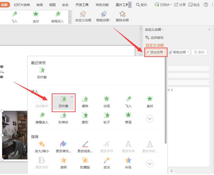
Task: Choose the 更改填充 emphasis effect
Action: point(64,147)
